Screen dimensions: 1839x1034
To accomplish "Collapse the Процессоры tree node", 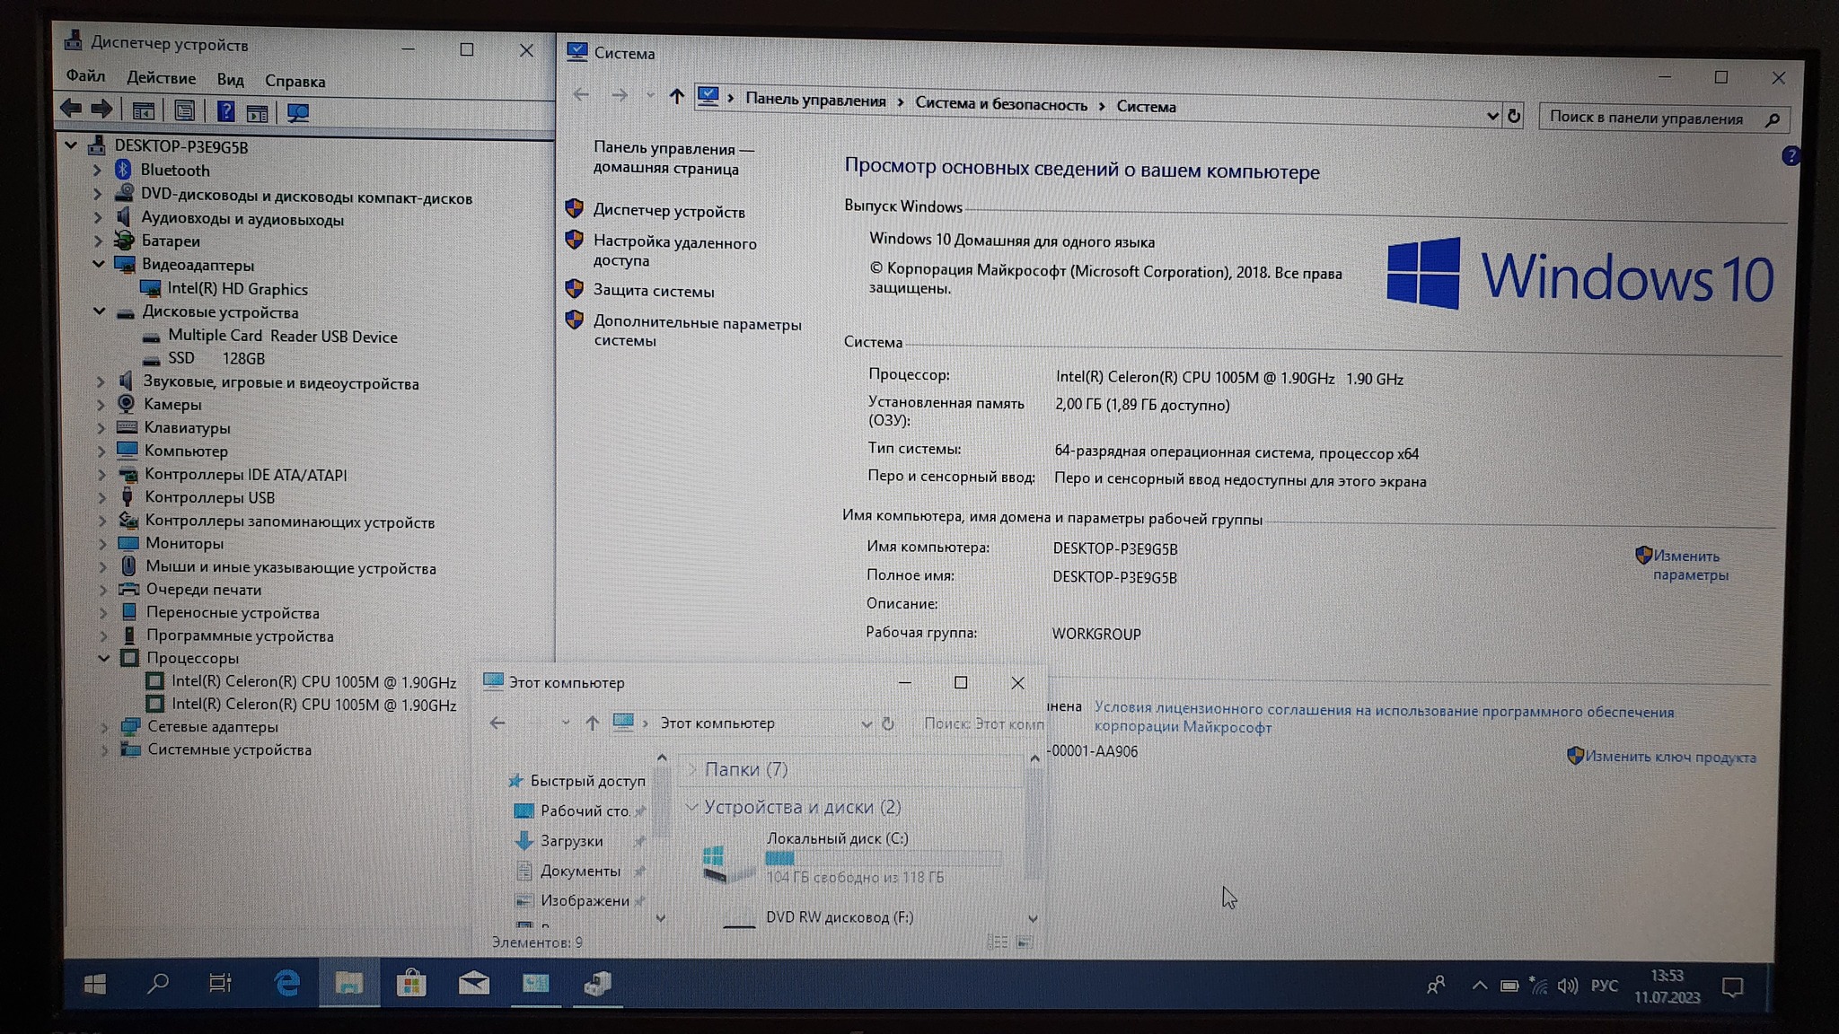I will (103, 658).
